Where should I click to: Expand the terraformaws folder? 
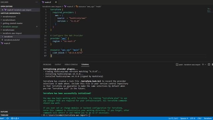[x=8, y=30]
